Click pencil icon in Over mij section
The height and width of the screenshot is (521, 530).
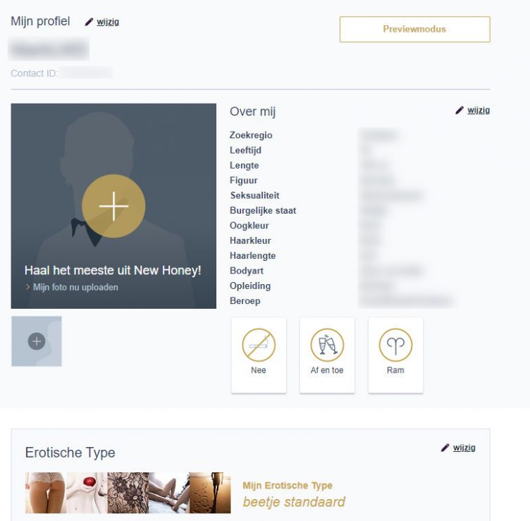point(460,110)
